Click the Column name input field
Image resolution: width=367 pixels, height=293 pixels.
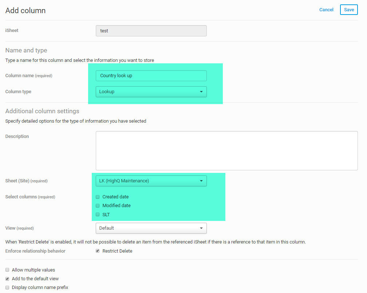tap(151, 76)
